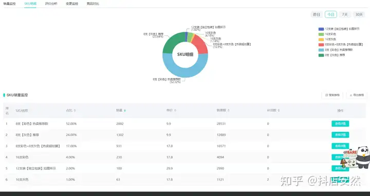
Task: Sort table by 单价 column arrows
Action: coord(175,110)
